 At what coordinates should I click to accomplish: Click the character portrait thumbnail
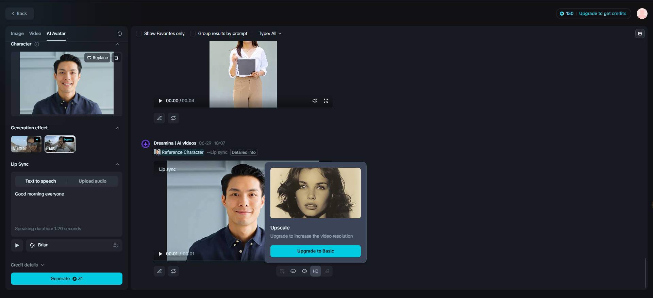coord(67,83)
